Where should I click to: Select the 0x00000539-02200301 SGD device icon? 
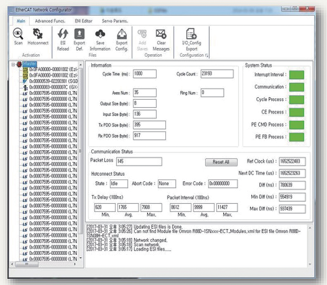(x=25, y=81)
